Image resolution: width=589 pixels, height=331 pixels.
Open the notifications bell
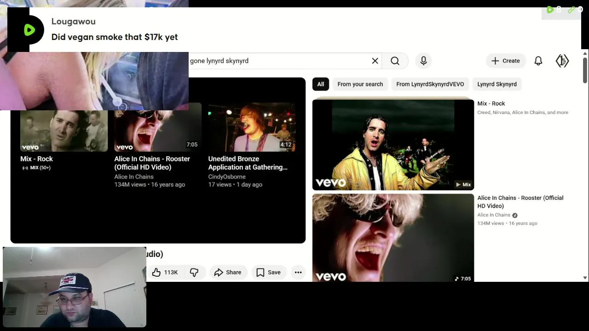click(x=538, y=61)
